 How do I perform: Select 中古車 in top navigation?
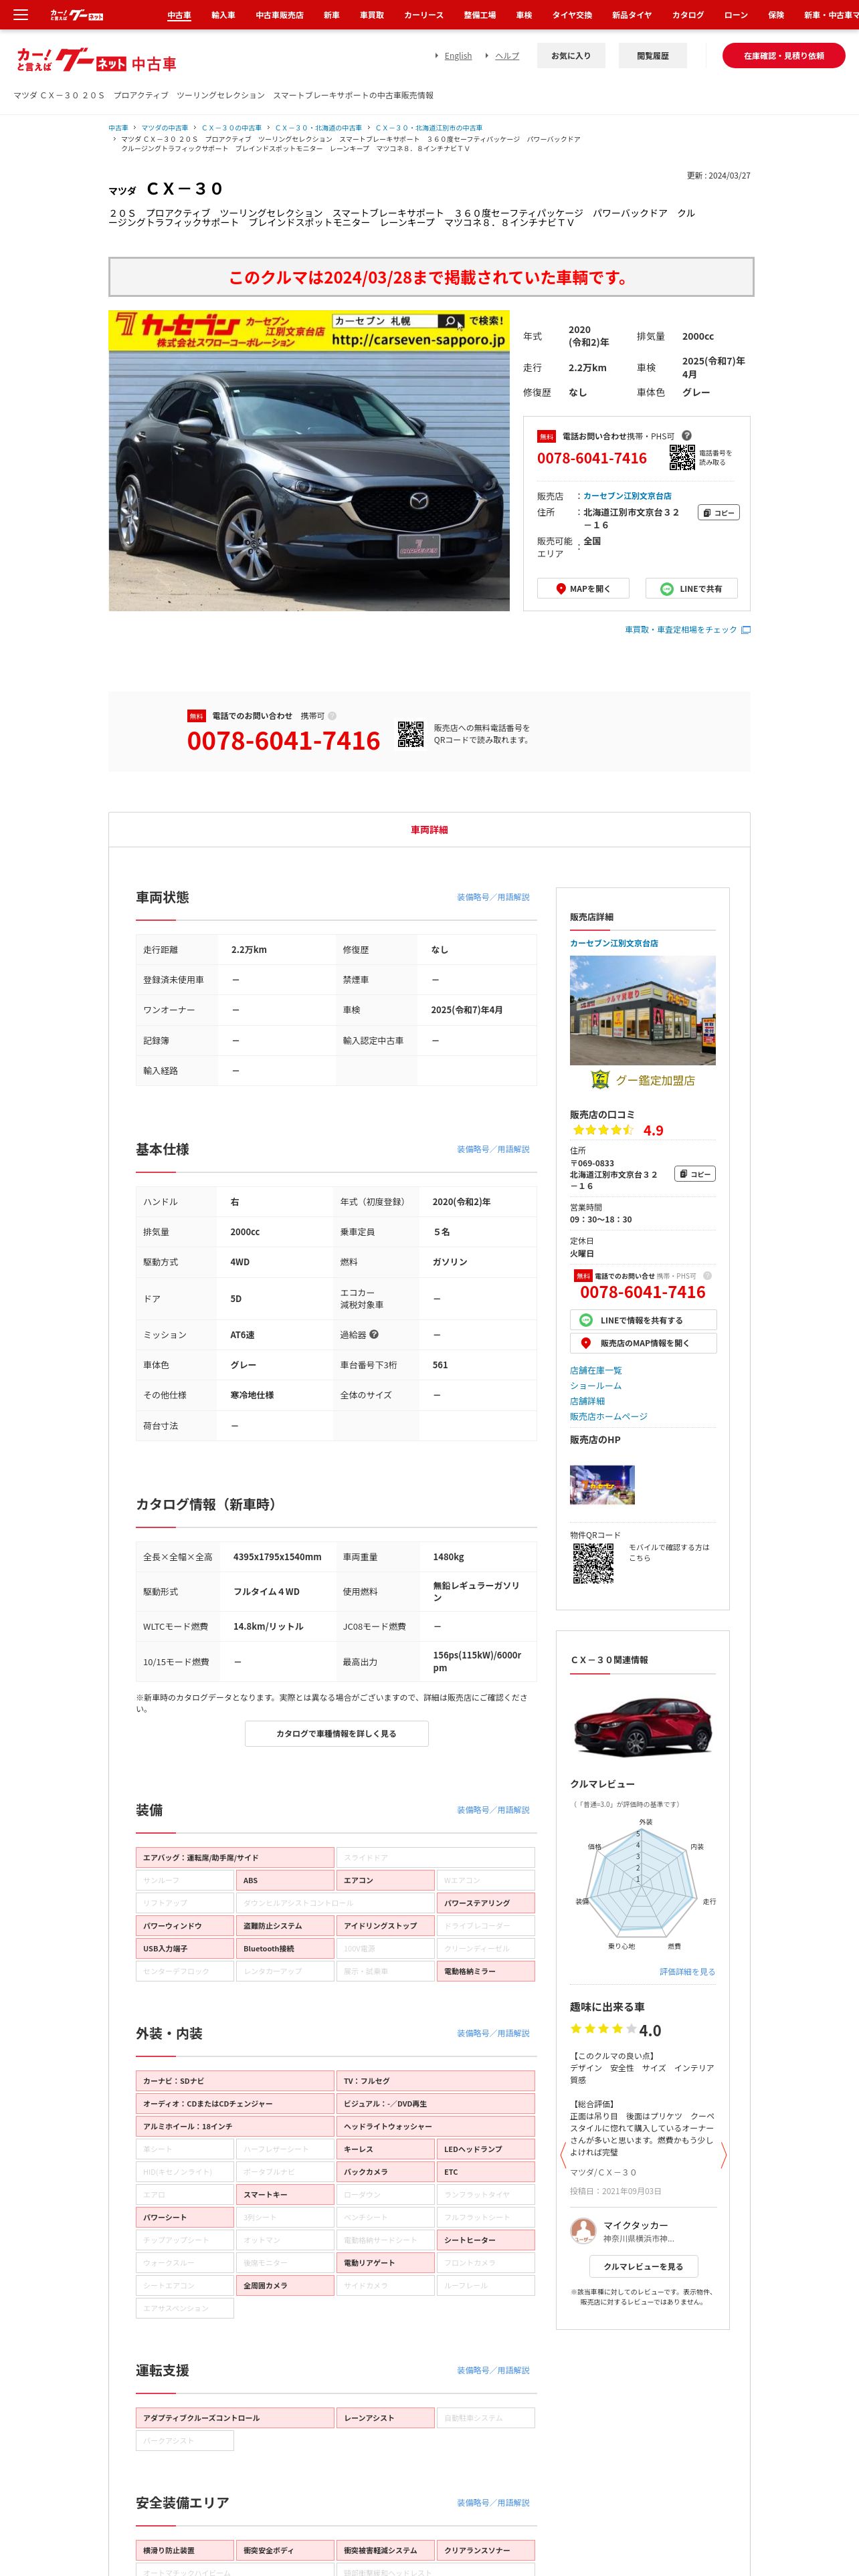(x=179, y=15)
